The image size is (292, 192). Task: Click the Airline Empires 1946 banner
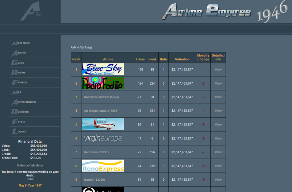[x=225, y=12]
